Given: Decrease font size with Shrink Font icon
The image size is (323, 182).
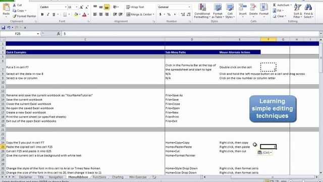Looking at the screenshot, I should [x=87, y=7].
